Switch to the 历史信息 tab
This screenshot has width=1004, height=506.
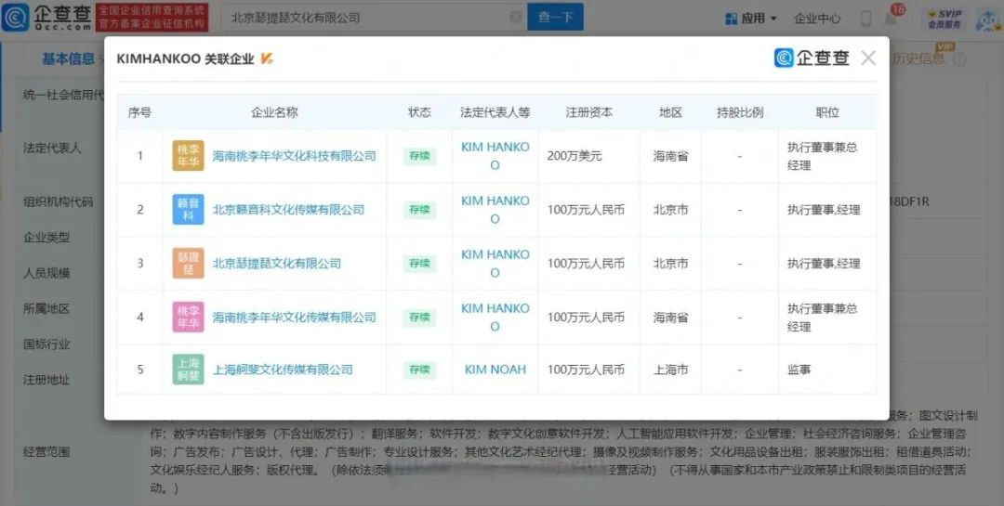(x=918, y=59)
